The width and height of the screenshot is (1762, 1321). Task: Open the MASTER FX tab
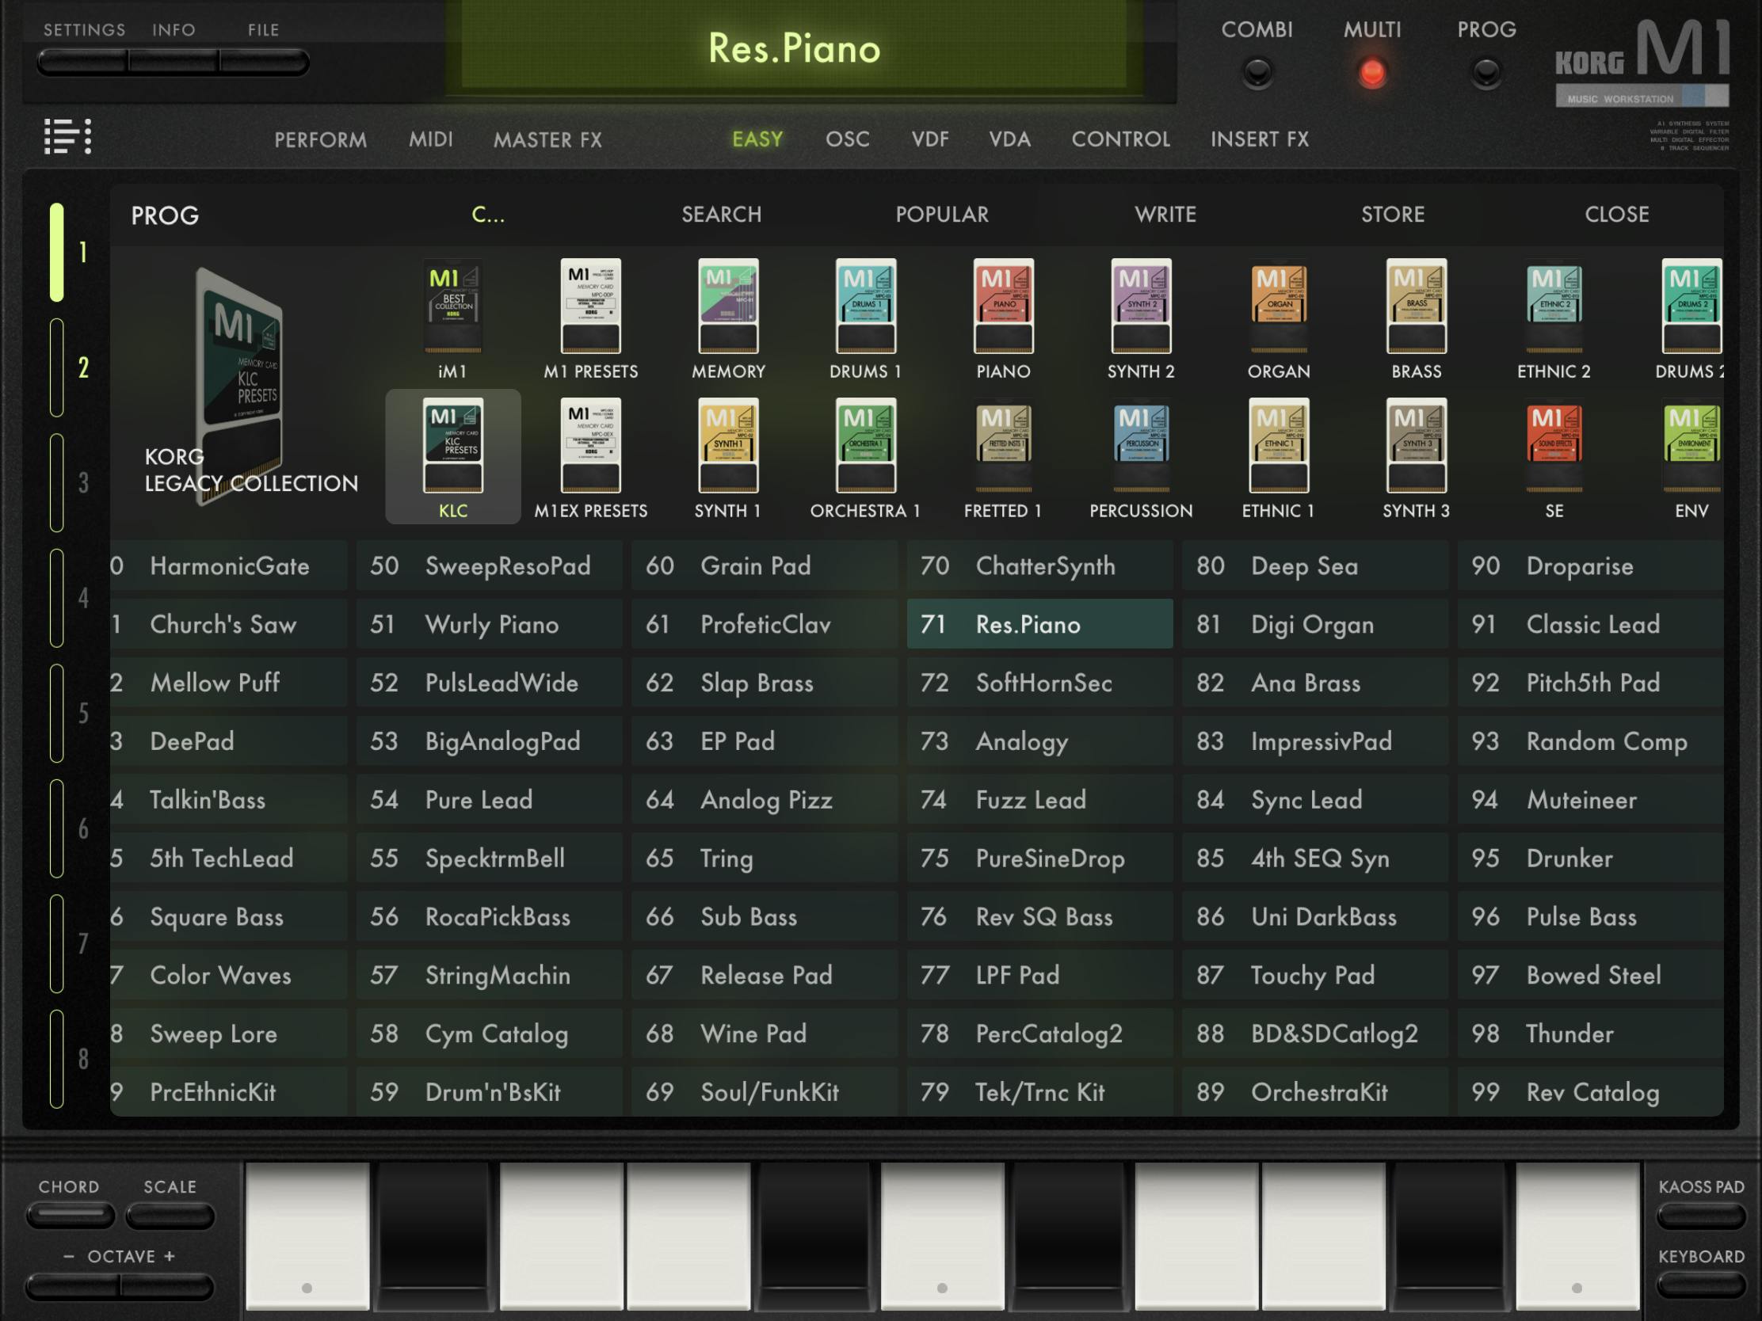pyautogui.click(x=547, y=140)
